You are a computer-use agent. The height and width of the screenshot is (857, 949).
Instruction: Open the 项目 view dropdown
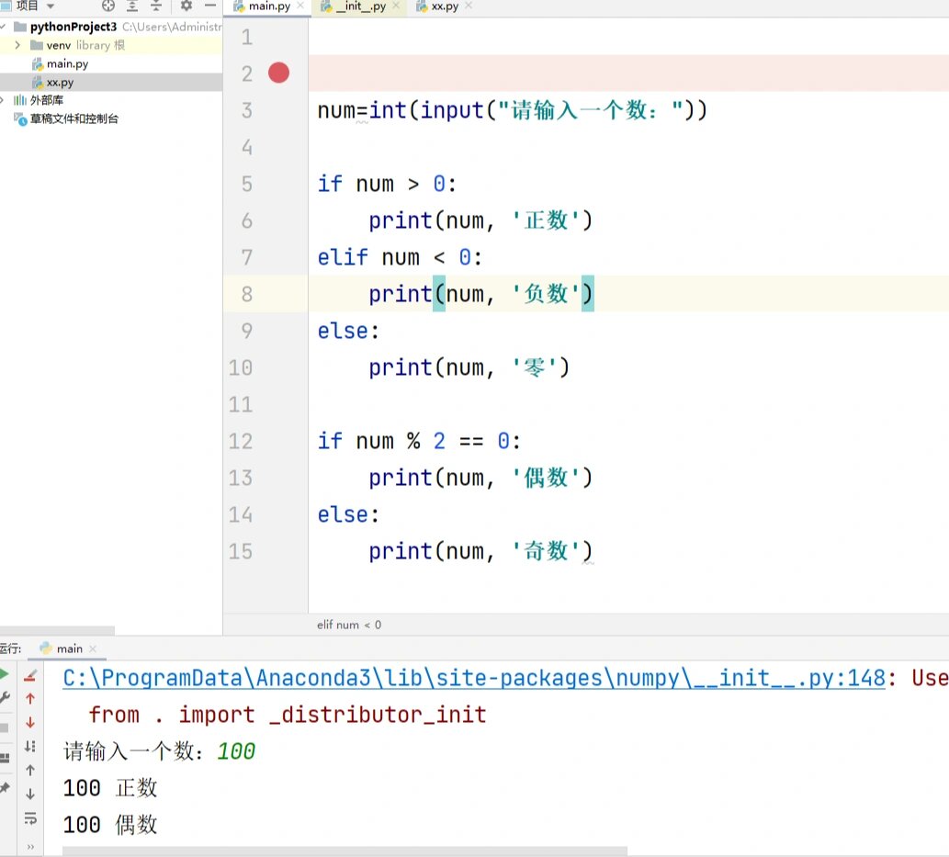click(x=51, y=6)
